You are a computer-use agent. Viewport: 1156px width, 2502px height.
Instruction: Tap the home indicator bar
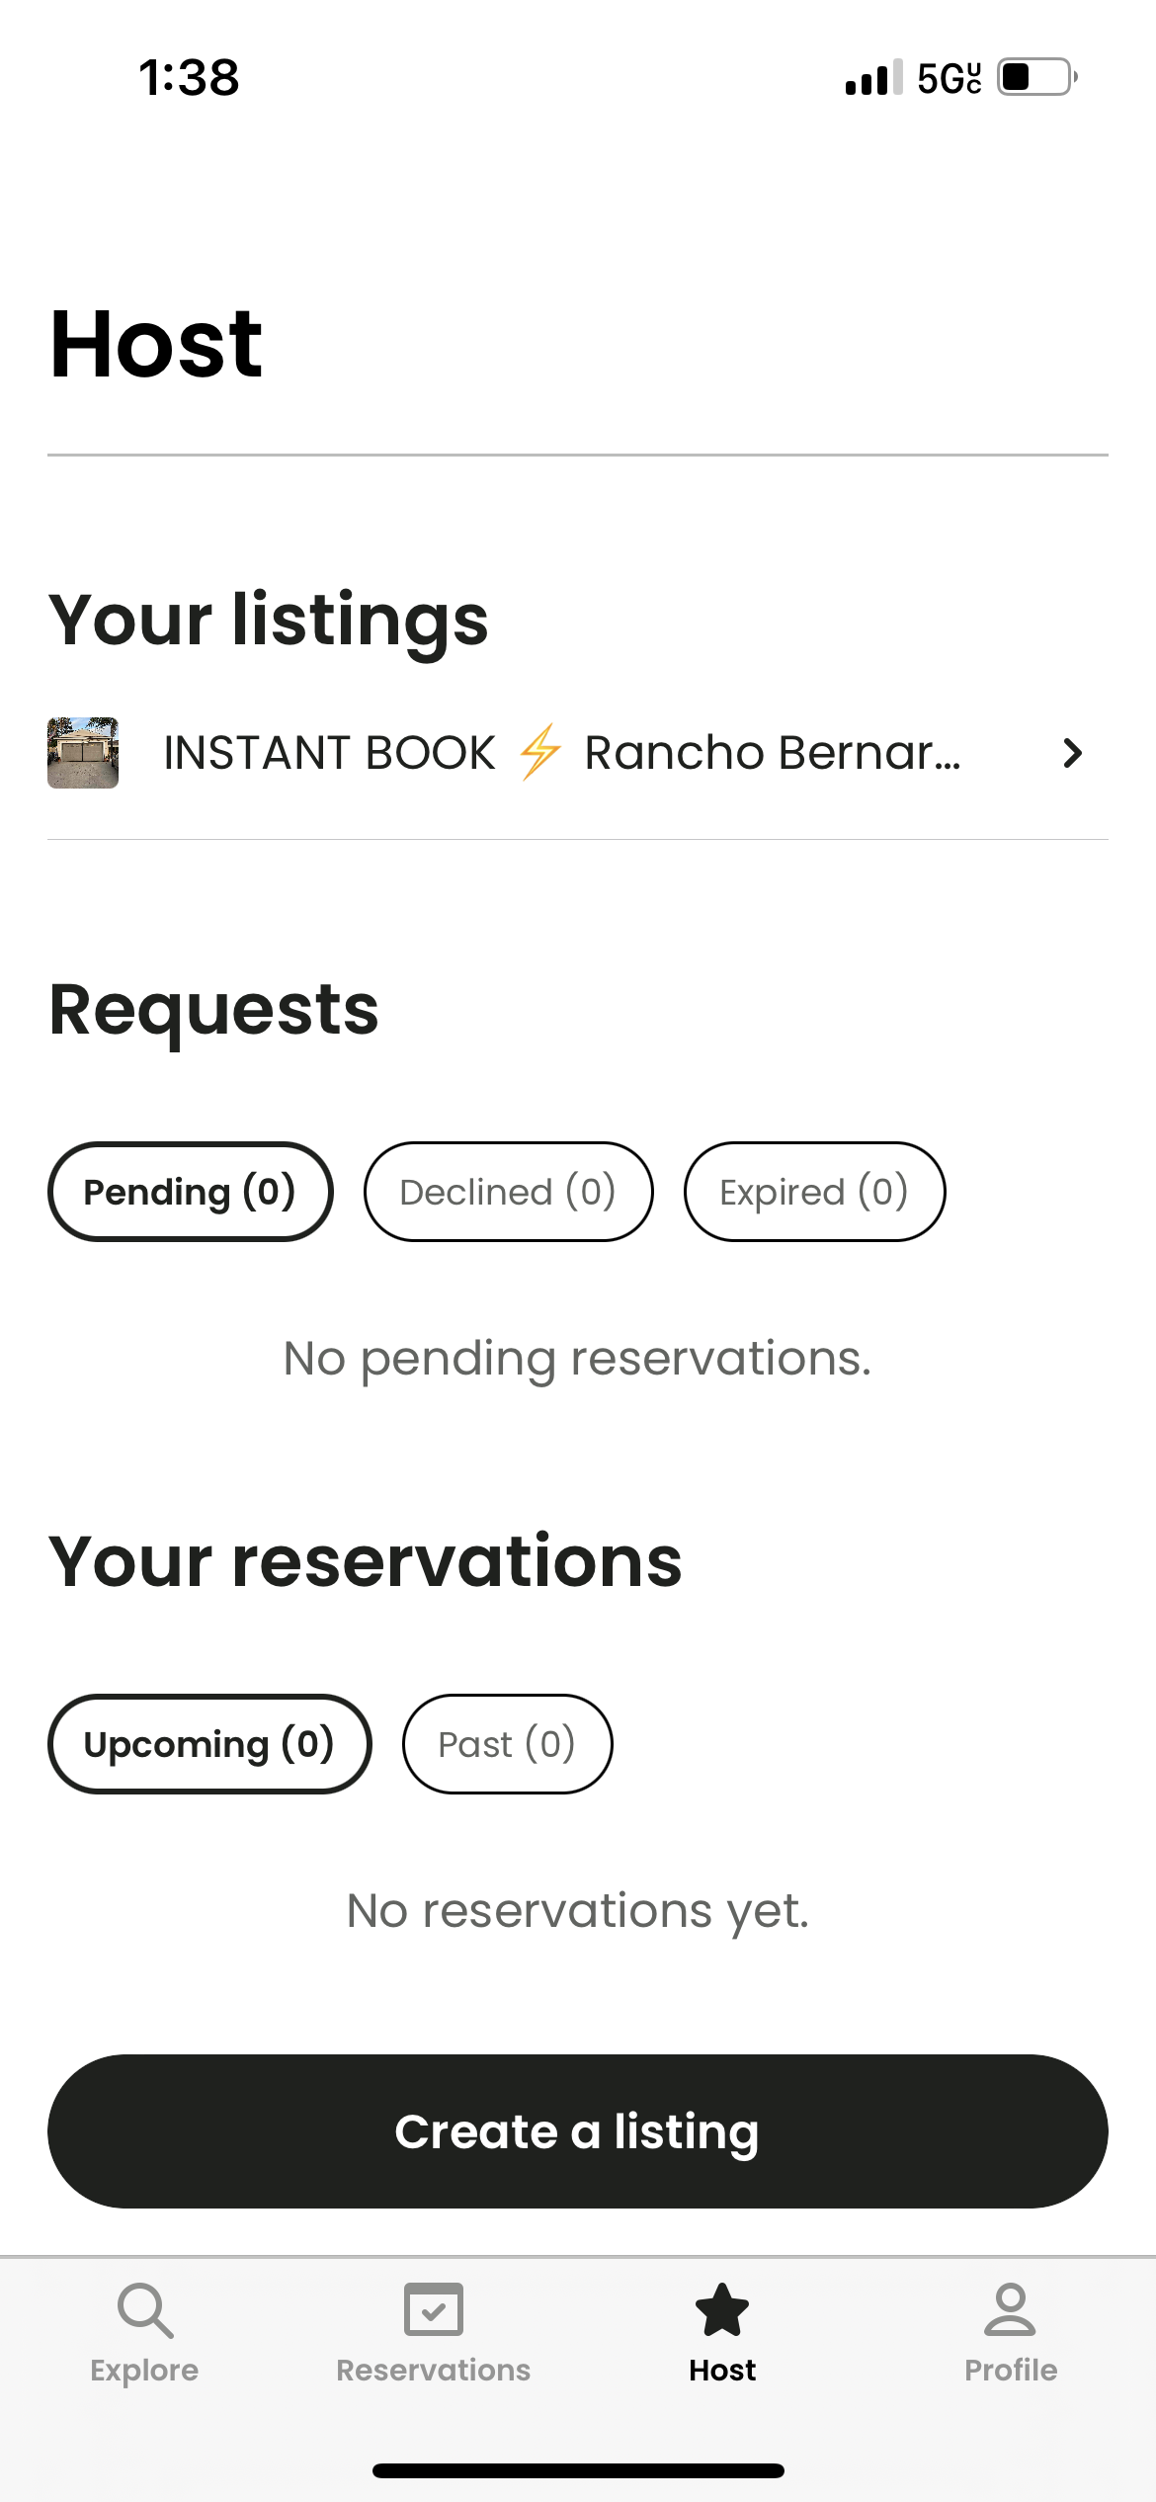(578, 2470)
